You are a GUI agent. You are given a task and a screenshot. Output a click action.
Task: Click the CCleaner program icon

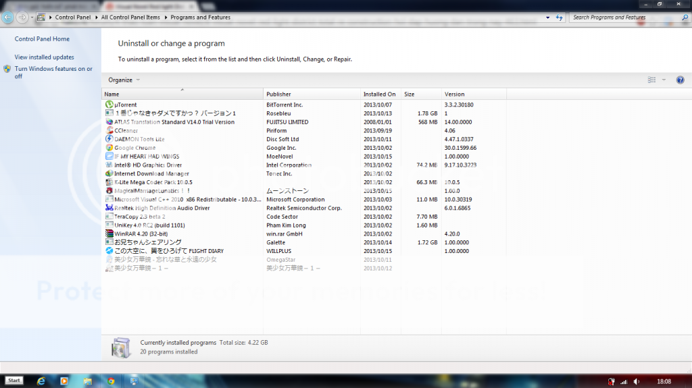click(109, 130)
